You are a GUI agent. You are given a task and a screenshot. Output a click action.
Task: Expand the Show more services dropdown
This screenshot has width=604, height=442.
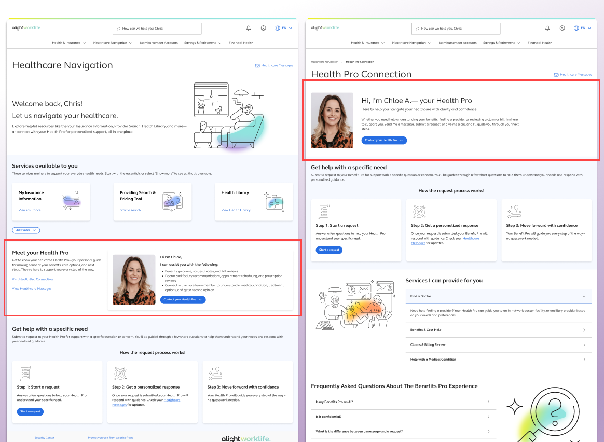click(26, 230)
